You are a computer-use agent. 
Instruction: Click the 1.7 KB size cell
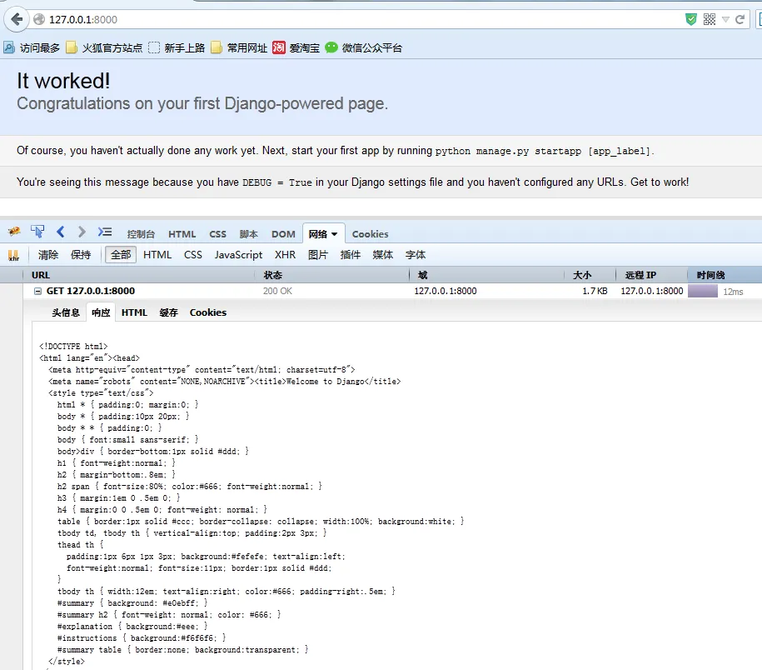(x=595, y=291)
